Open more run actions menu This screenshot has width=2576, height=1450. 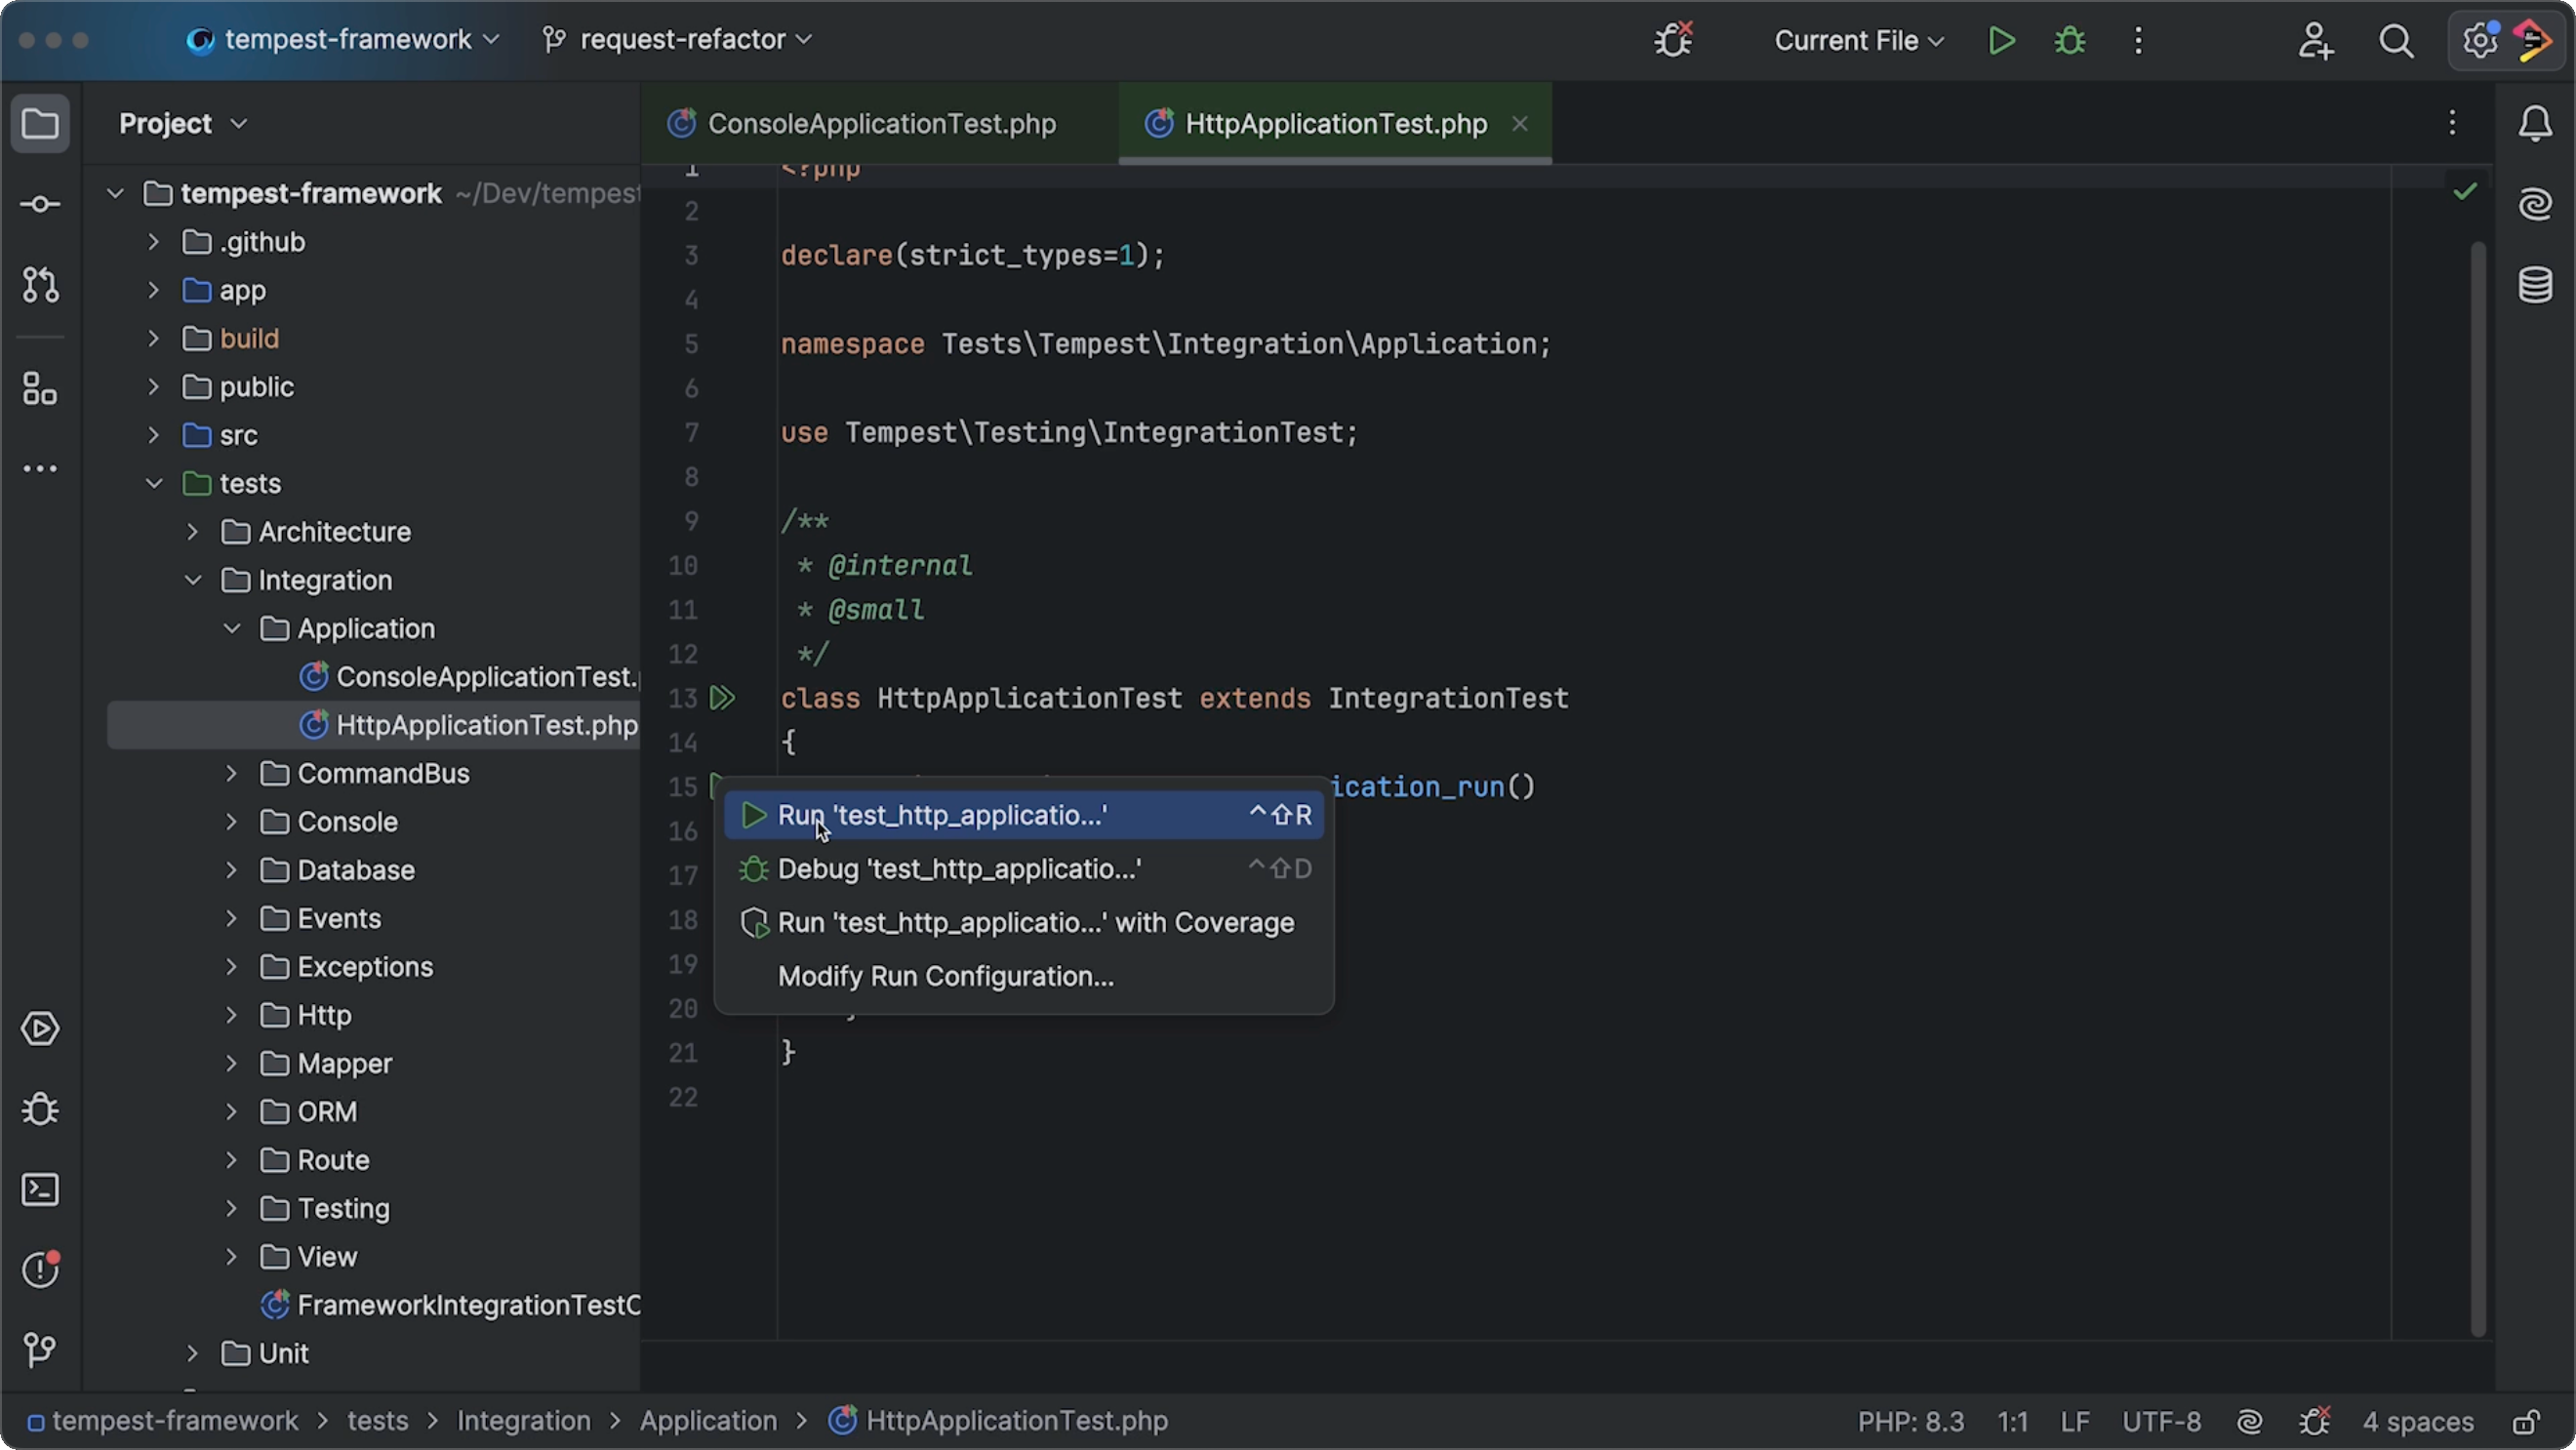click(x=2138, y=40)
